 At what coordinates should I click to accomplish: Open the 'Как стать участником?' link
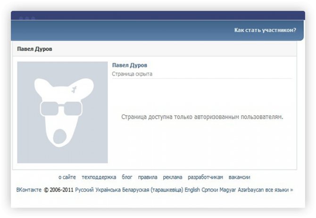265,30
